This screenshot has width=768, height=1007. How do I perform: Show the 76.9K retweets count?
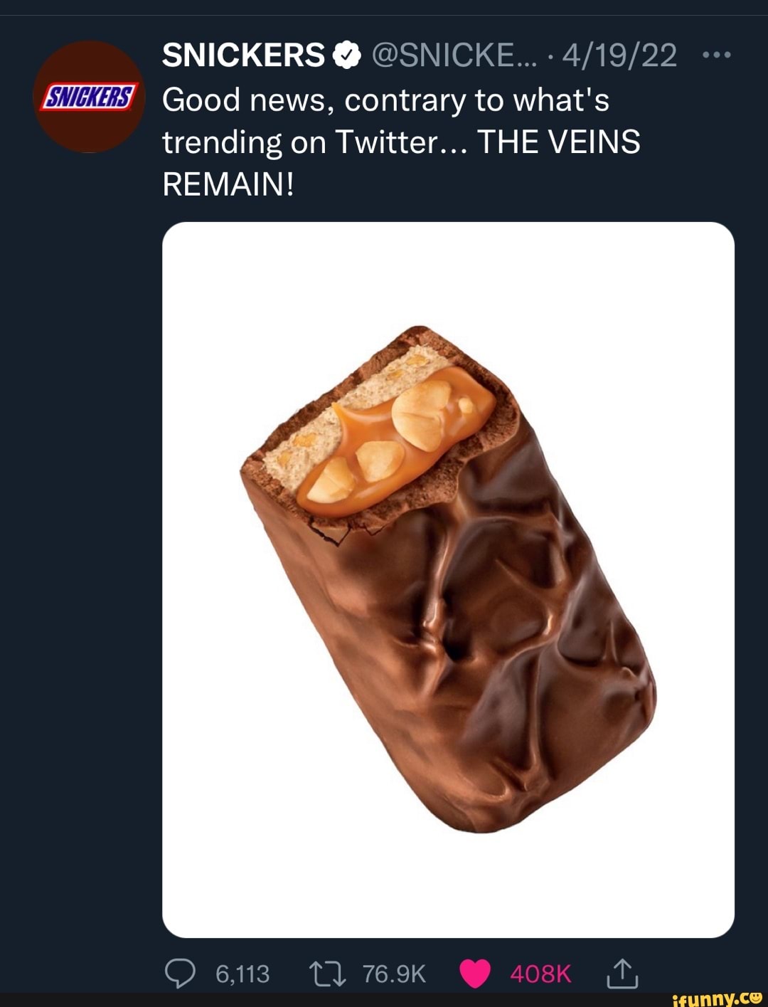point(393,974)
